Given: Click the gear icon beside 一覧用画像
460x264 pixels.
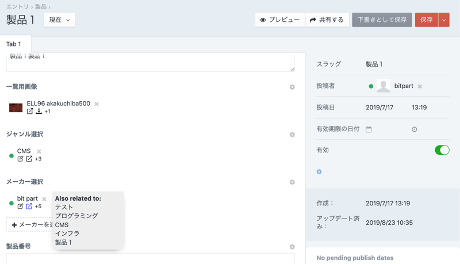Looking at the screenshot, I should tap(292, 87).
